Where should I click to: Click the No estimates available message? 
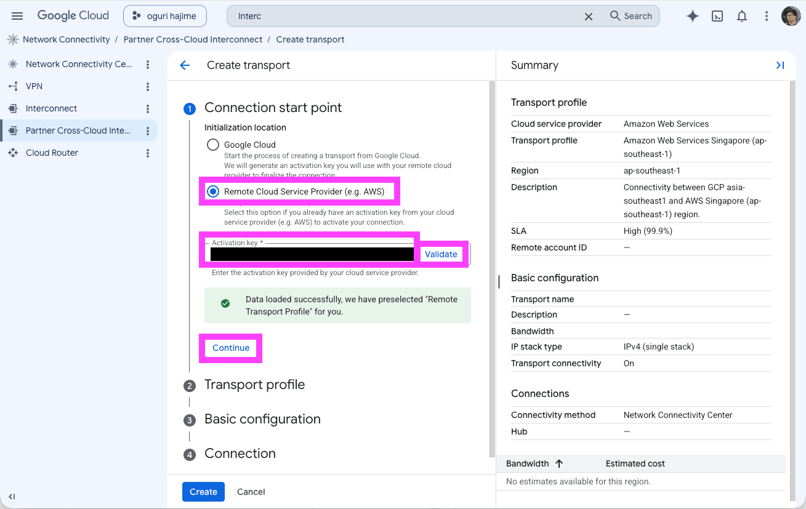(x=578, y=481)
